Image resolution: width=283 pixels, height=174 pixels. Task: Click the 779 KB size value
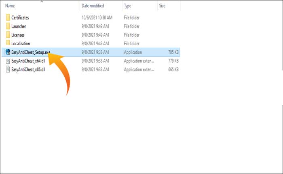click(x=173, y=61)
